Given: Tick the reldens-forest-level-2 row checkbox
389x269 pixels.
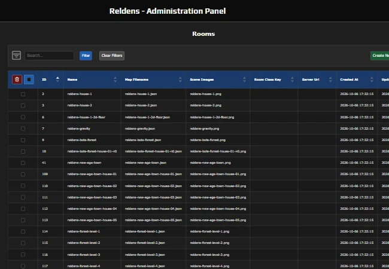Looking at the screenshot, I should 23,243.
